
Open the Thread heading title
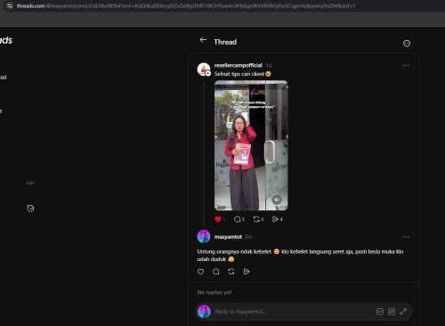[225, 42]
